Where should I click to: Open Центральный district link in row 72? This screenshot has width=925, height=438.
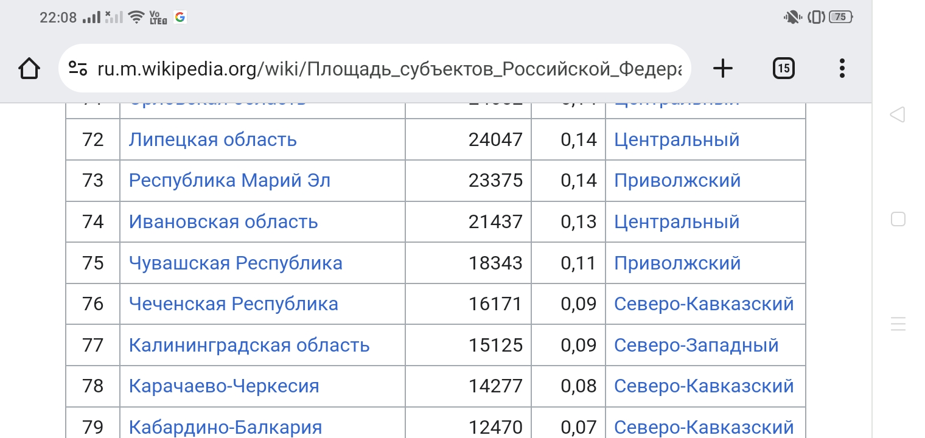point(677,140)
